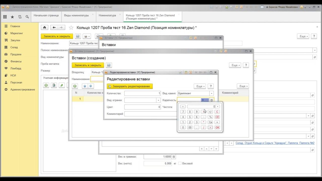This screenshot has width=322, height=181.
Task: Open the sections menu grid icon
Action: pos(5,17)
